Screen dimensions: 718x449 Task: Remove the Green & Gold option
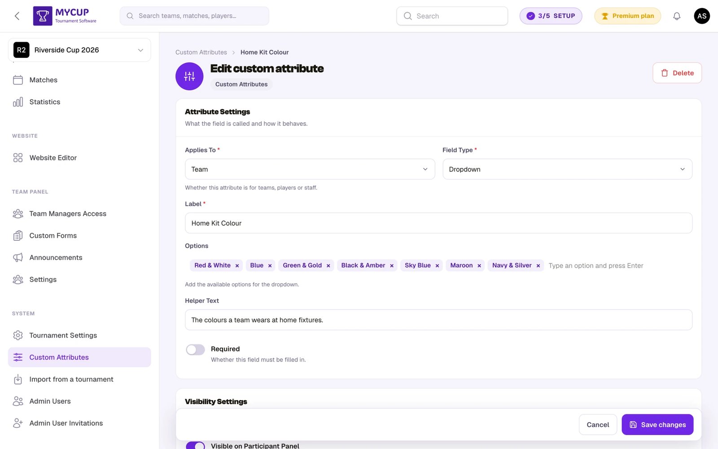tap(328, 266)
